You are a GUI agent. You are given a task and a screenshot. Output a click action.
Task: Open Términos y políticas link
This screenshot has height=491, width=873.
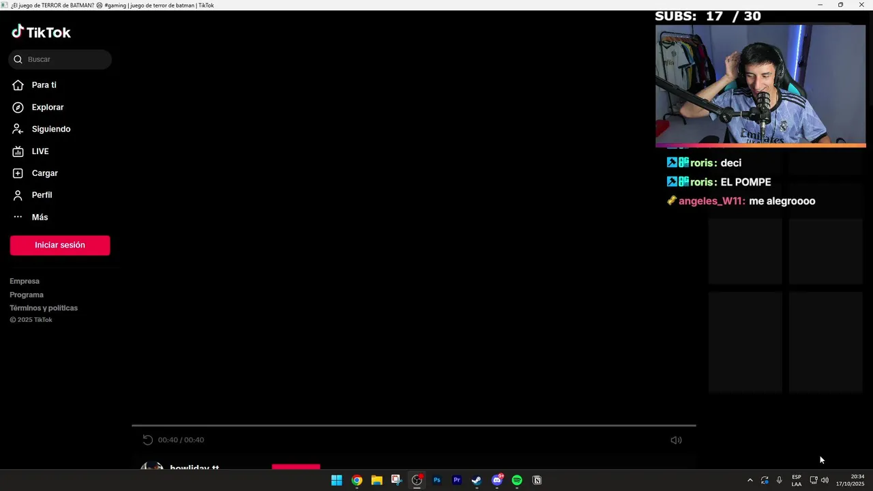(44, 308)
